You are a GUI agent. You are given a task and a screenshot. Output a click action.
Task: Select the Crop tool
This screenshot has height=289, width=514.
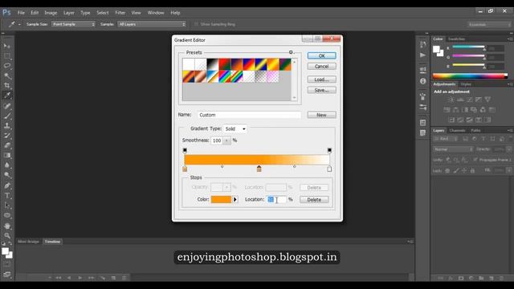tap(7, 86)
